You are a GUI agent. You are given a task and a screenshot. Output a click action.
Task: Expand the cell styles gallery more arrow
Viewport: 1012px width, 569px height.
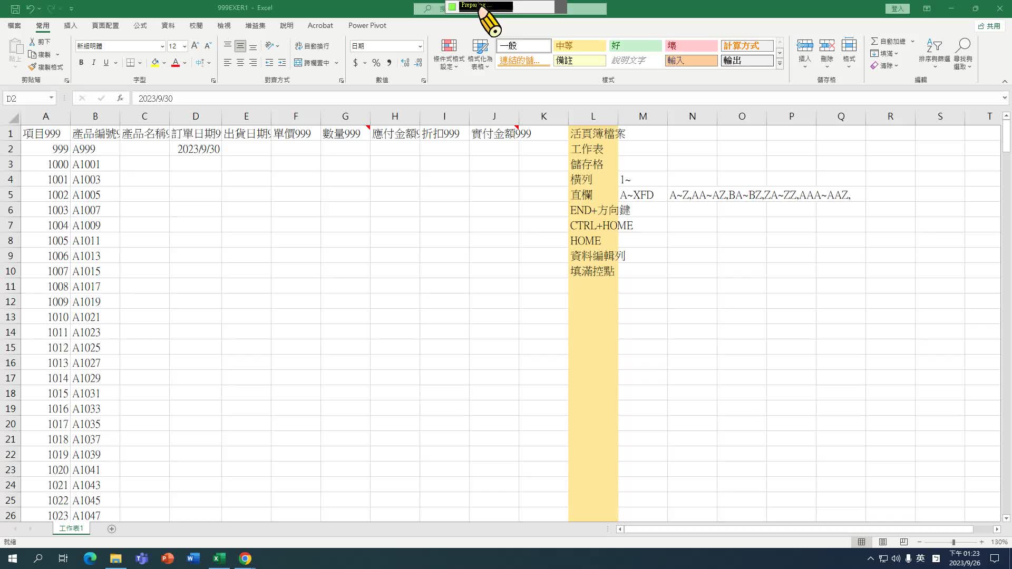point(780,63)
